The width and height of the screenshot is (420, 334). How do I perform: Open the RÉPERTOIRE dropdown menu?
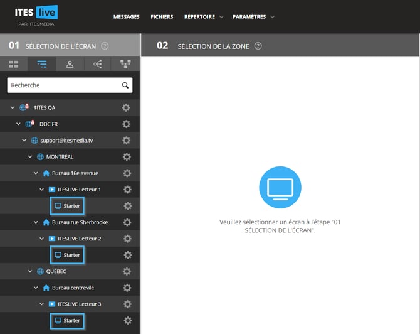204,17
